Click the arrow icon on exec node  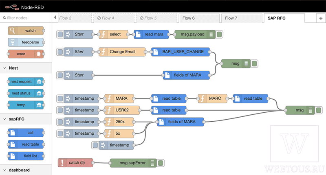coord(38,54)
